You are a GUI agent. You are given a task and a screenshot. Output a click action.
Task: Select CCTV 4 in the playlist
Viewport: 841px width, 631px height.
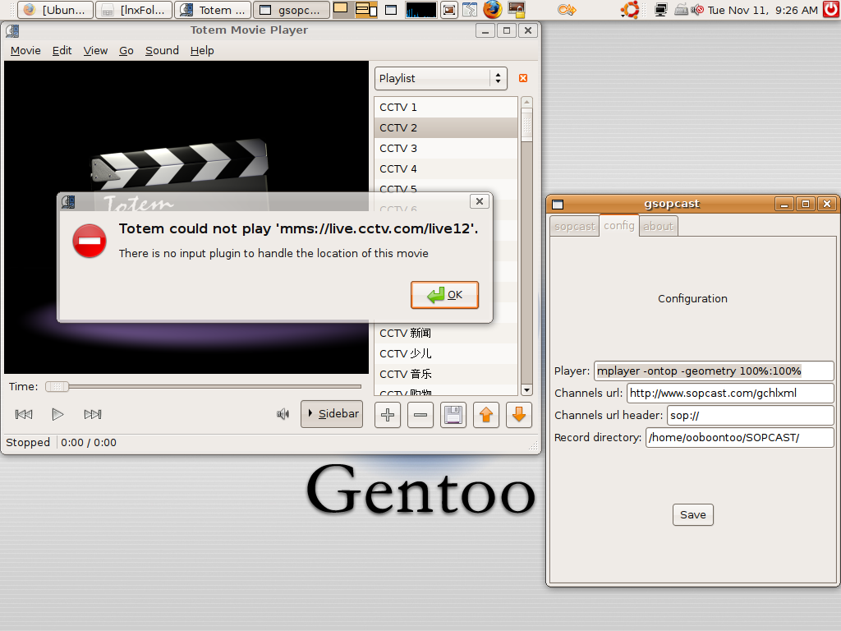click(x=446, y=168)
